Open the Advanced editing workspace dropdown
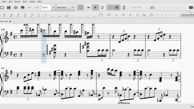 click(x=187, y=15)
